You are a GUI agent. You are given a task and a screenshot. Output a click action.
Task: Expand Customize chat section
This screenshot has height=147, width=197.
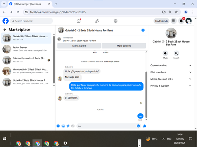click(171, 65)
